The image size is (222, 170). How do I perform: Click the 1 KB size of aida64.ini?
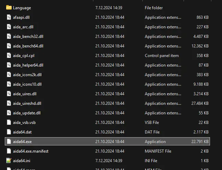(205, 161)
